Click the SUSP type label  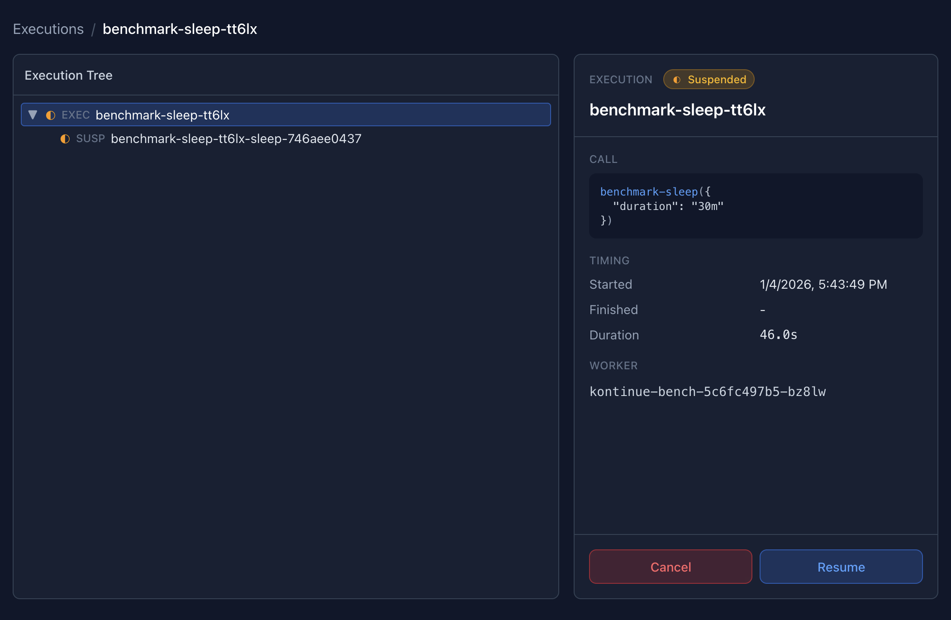pyautogui.click(x=90, y=138)
